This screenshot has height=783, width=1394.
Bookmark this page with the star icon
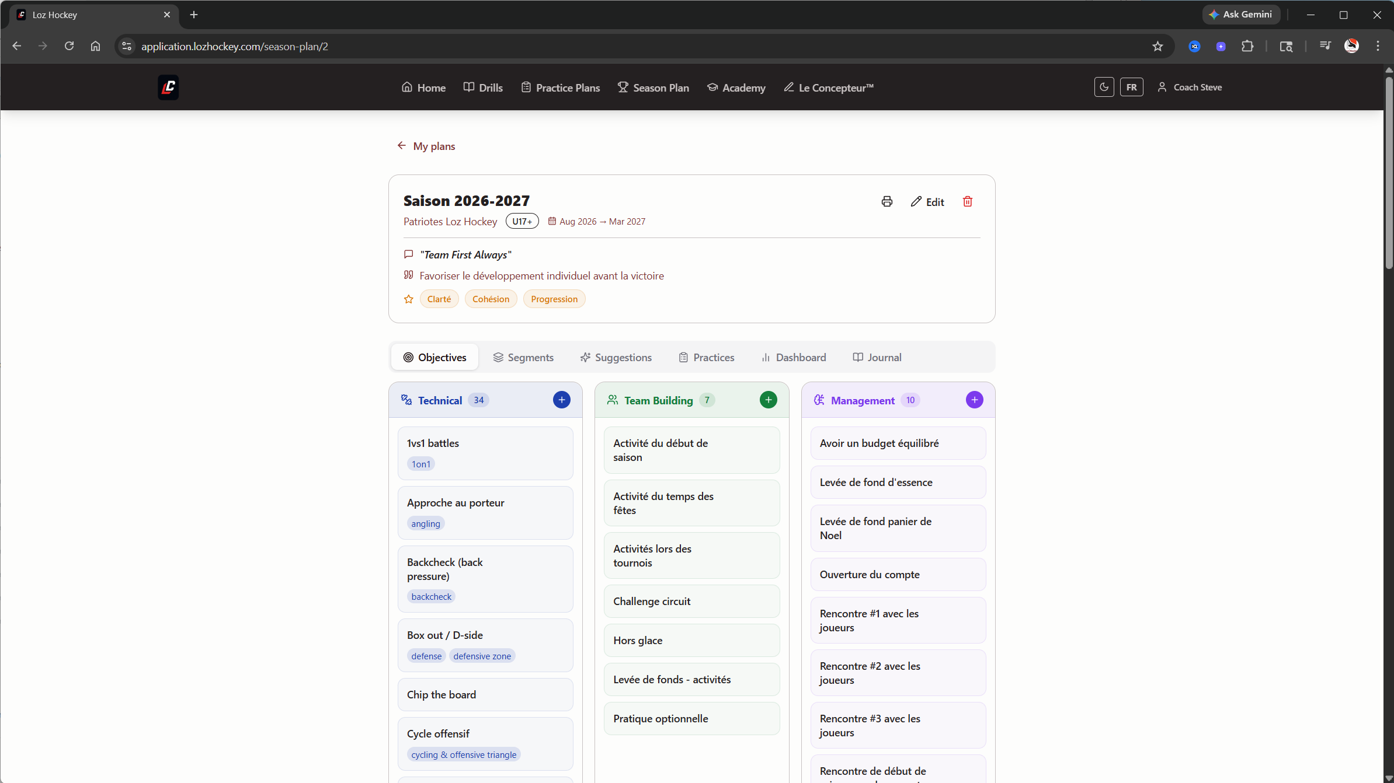[x=1157, y=47]
